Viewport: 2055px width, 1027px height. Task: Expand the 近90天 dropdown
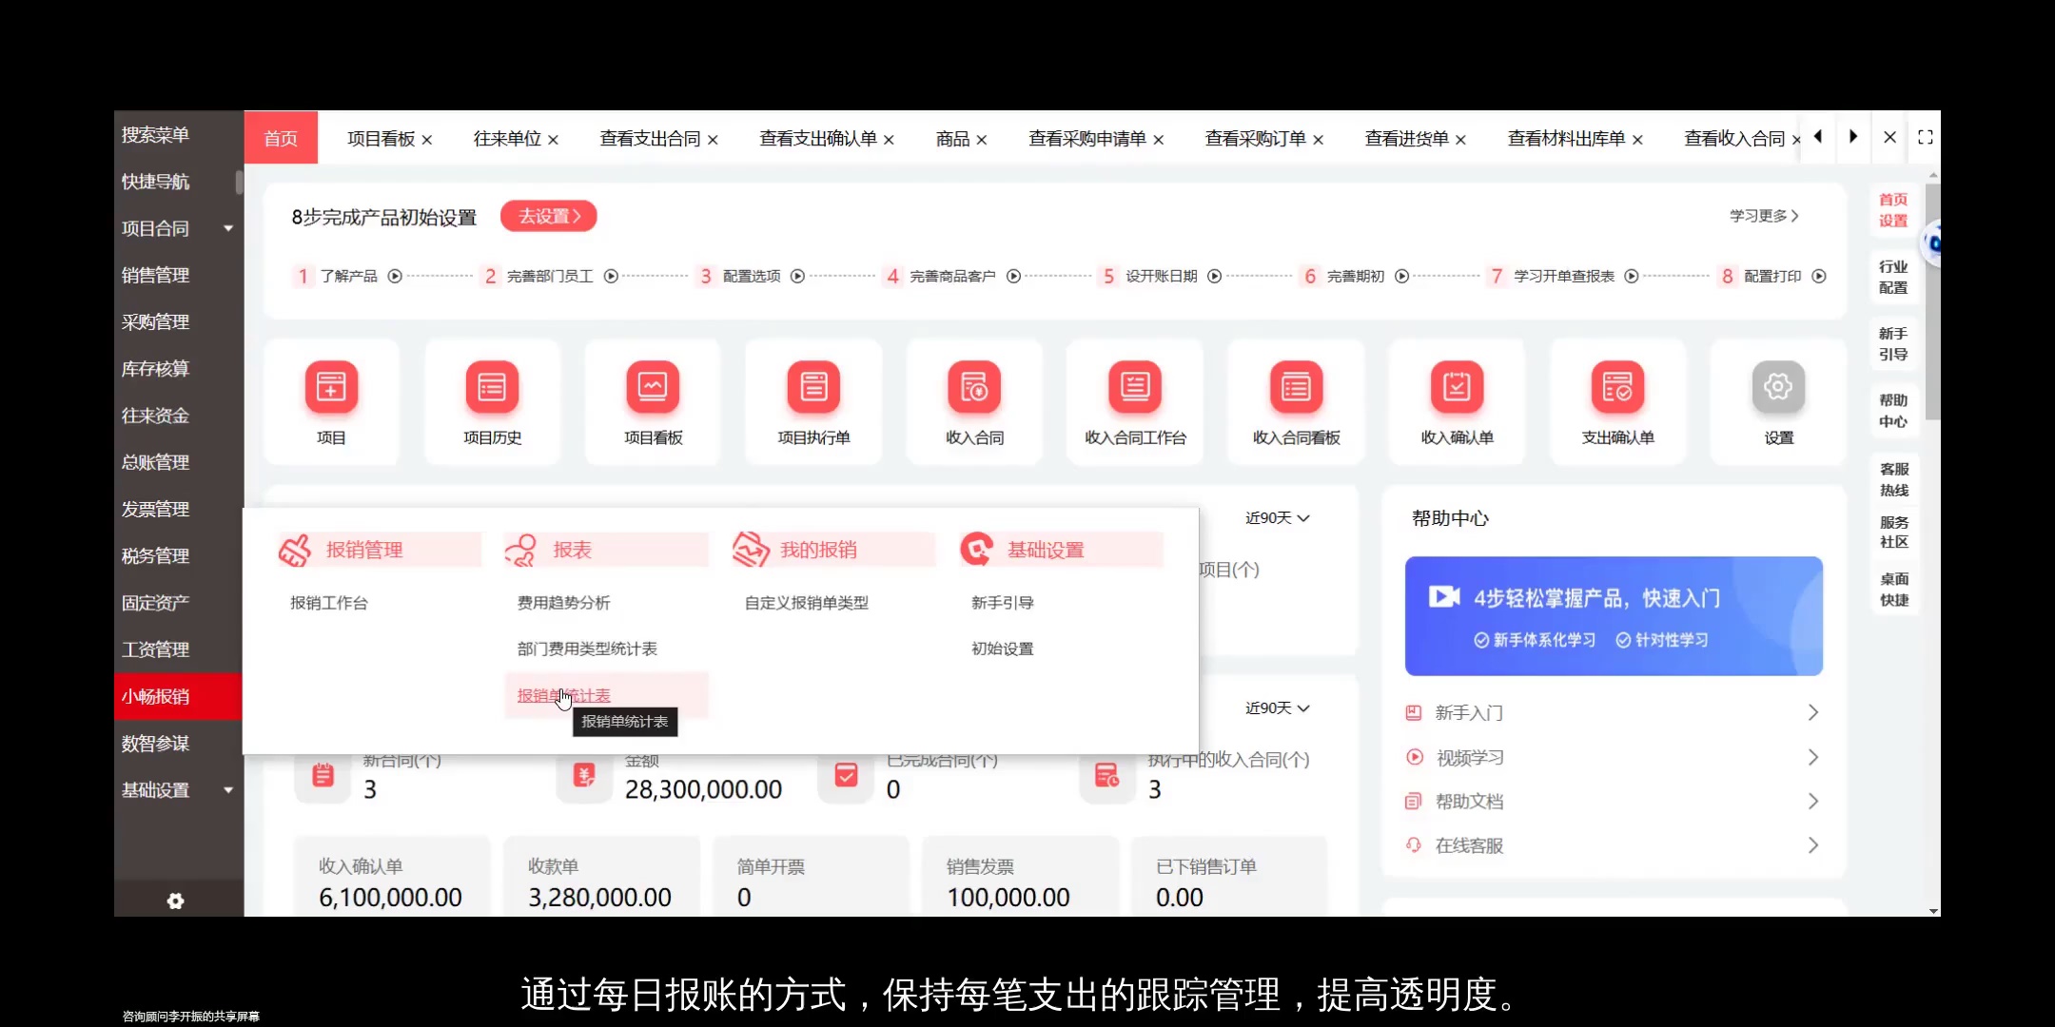coord(1276,517)
